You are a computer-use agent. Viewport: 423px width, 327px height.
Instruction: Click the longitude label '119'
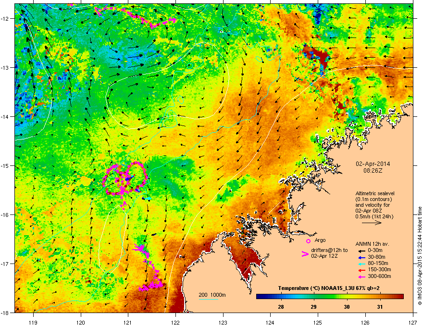[x=33, y=322]
